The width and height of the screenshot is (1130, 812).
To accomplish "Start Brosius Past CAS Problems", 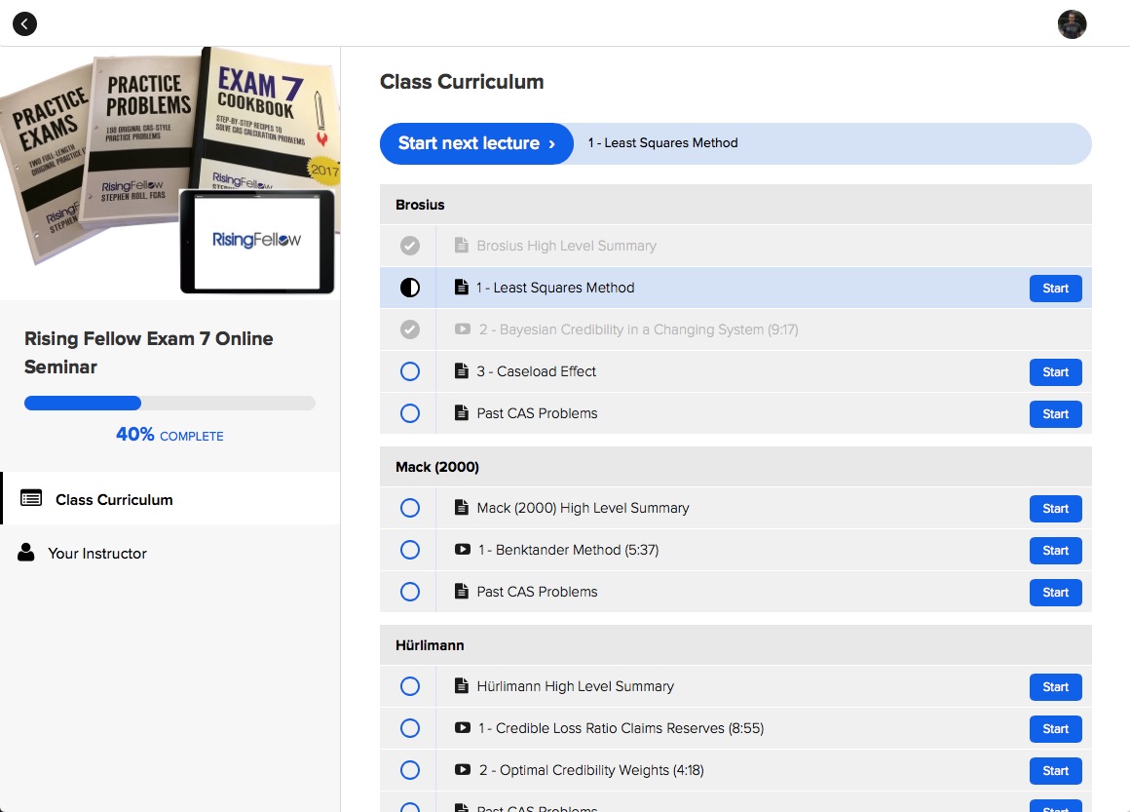I will (1055, 413).
